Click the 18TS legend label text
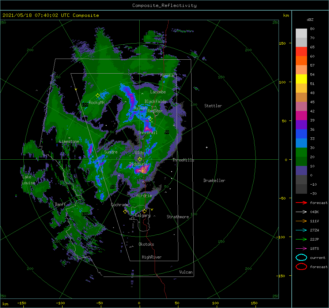Image resolution: width=329 pixels, height=308 pixels. (x=314, y=248)
